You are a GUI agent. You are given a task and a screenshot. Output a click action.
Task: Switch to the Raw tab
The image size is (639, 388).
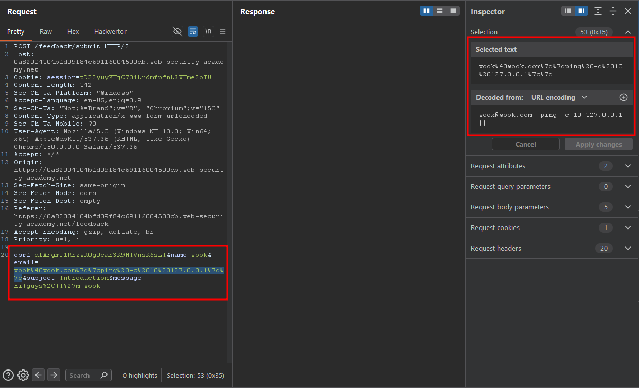[x=46, y=31]
